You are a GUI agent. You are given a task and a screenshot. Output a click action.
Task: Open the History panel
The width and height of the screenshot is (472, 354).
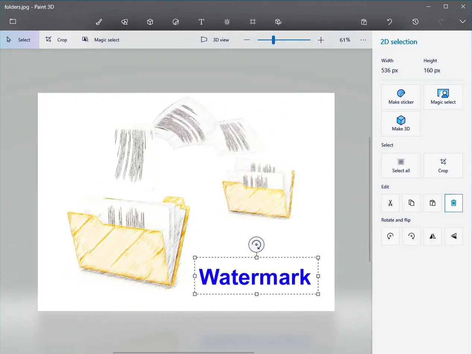tap(415, 22)
